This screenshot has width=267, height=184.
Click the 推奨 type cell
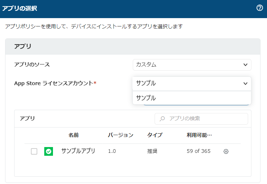coord(152,151)
